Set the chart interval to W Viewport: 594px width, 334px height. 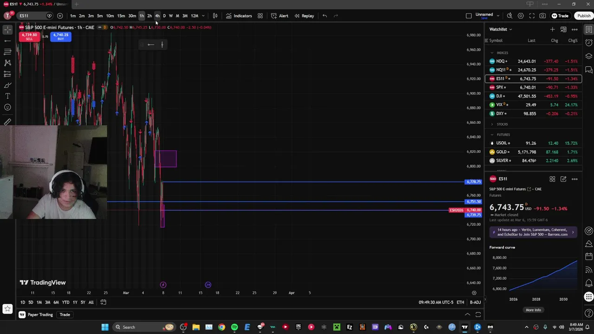(170, 16)
